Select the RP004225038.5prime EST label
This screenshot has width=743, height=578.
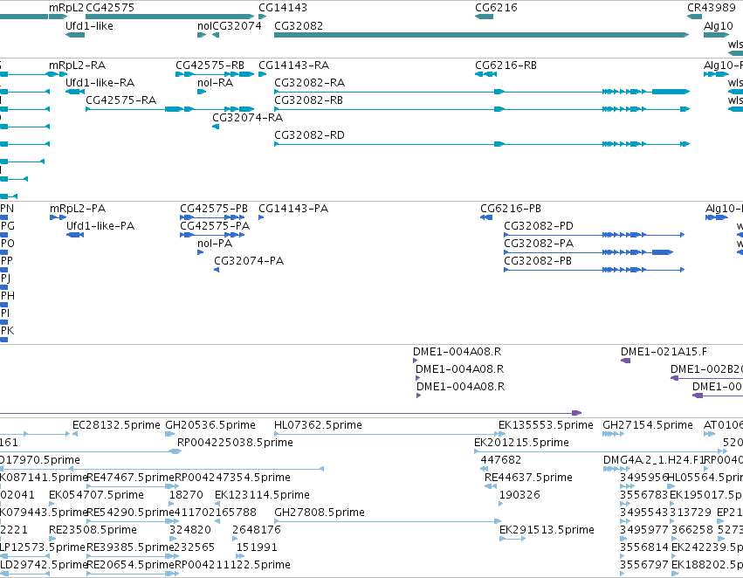click(x=235, y=443)
